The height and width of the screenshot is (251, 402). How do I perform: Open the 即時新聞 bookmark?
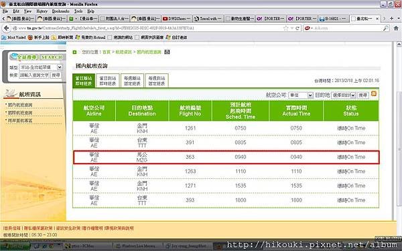tap(62, 37)
